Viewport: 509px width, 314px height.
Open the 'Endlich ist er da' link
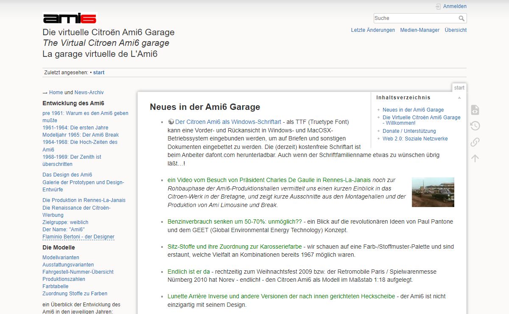tap(189, 272)
